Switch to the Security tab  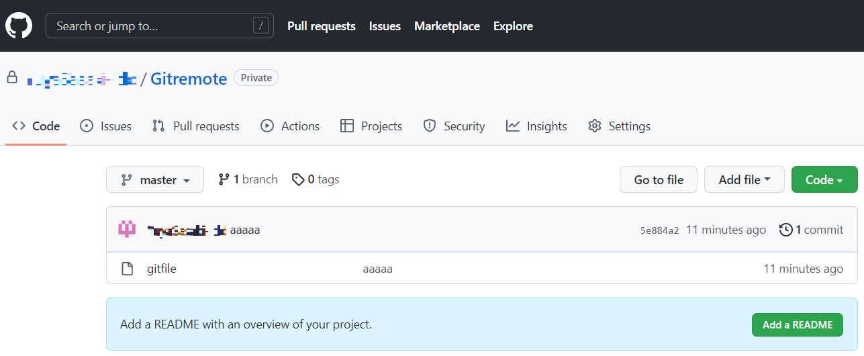coord(454,126)
